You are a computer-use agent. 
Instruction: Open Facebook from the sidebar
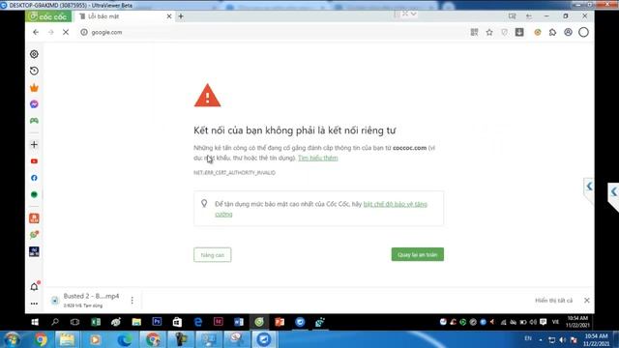34,178
